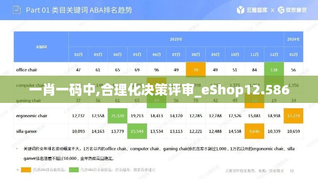Screen dimensions: 318x179
Task: Click office chair value 84 for 11月
Action: 254,70
